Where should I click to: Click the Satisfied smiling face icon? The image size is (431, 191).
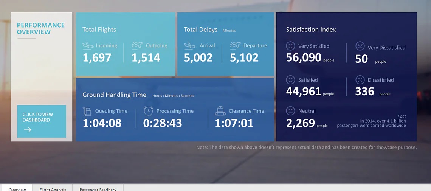tap(290, 80)
